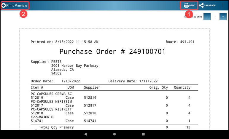Image resolution: width=229 pixels, height=139 pixels.
Task: Go back using the Print Preview arrow icon
Action: pos(4,6)
